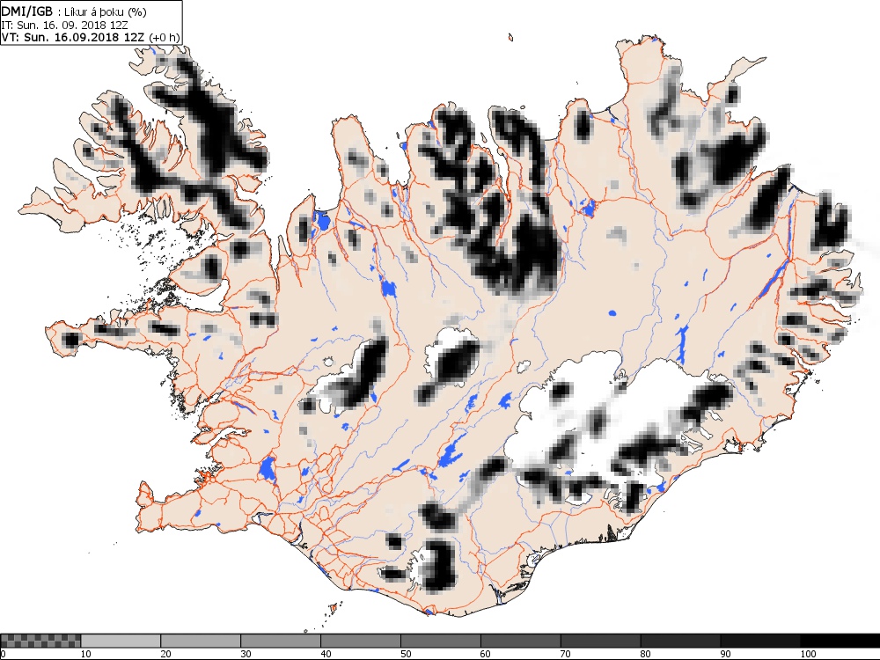Viewport: 880px width, 660px height.
Task: Select the 60–70 dark gray legend swatch
Action: 520,641
